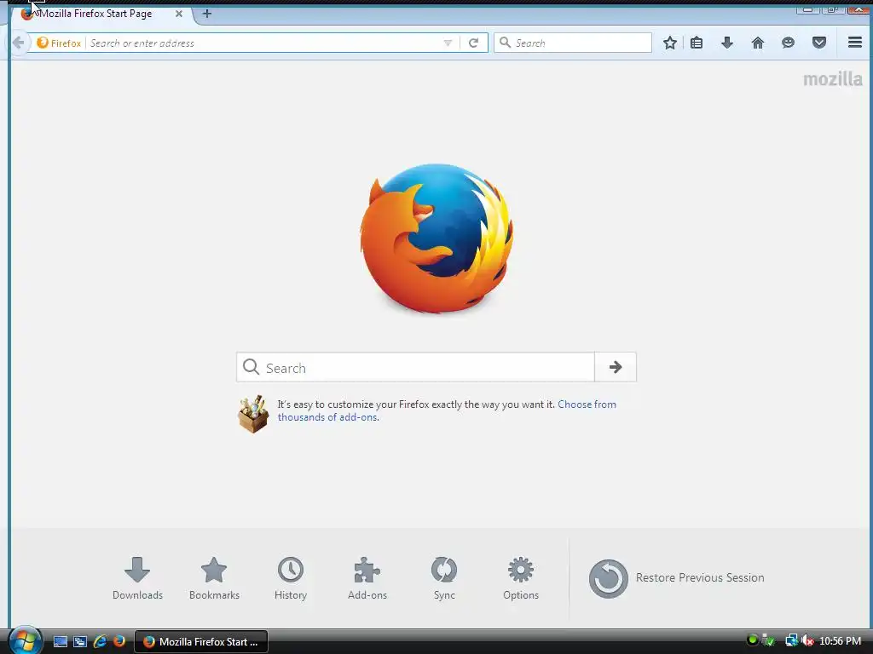
Task: Open the hamburger menu
Action: [855, 43]
